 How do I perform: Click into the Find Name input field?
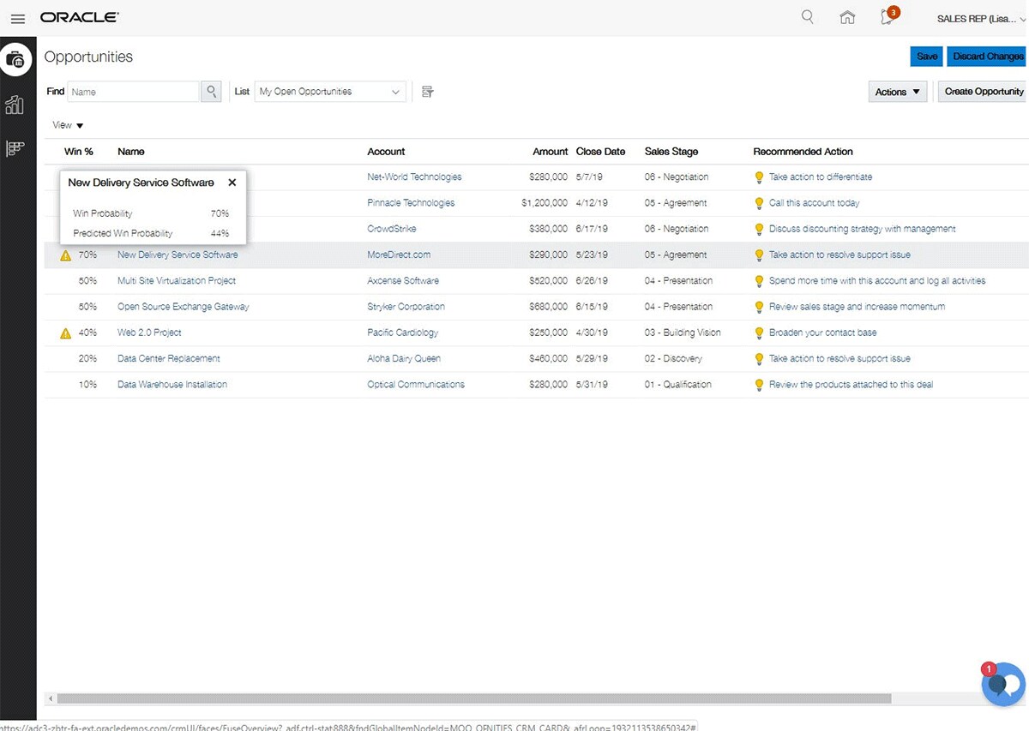point(133,92)
